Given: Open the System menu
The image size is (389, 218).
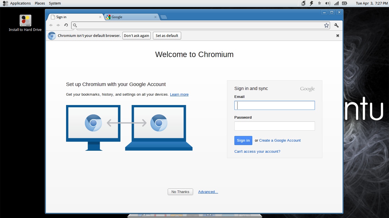Looking at the screenshot, I should click(55, 3).
